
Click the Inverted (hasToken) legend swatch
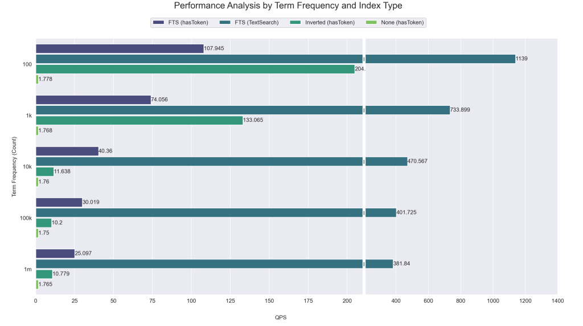coord(295,23)
